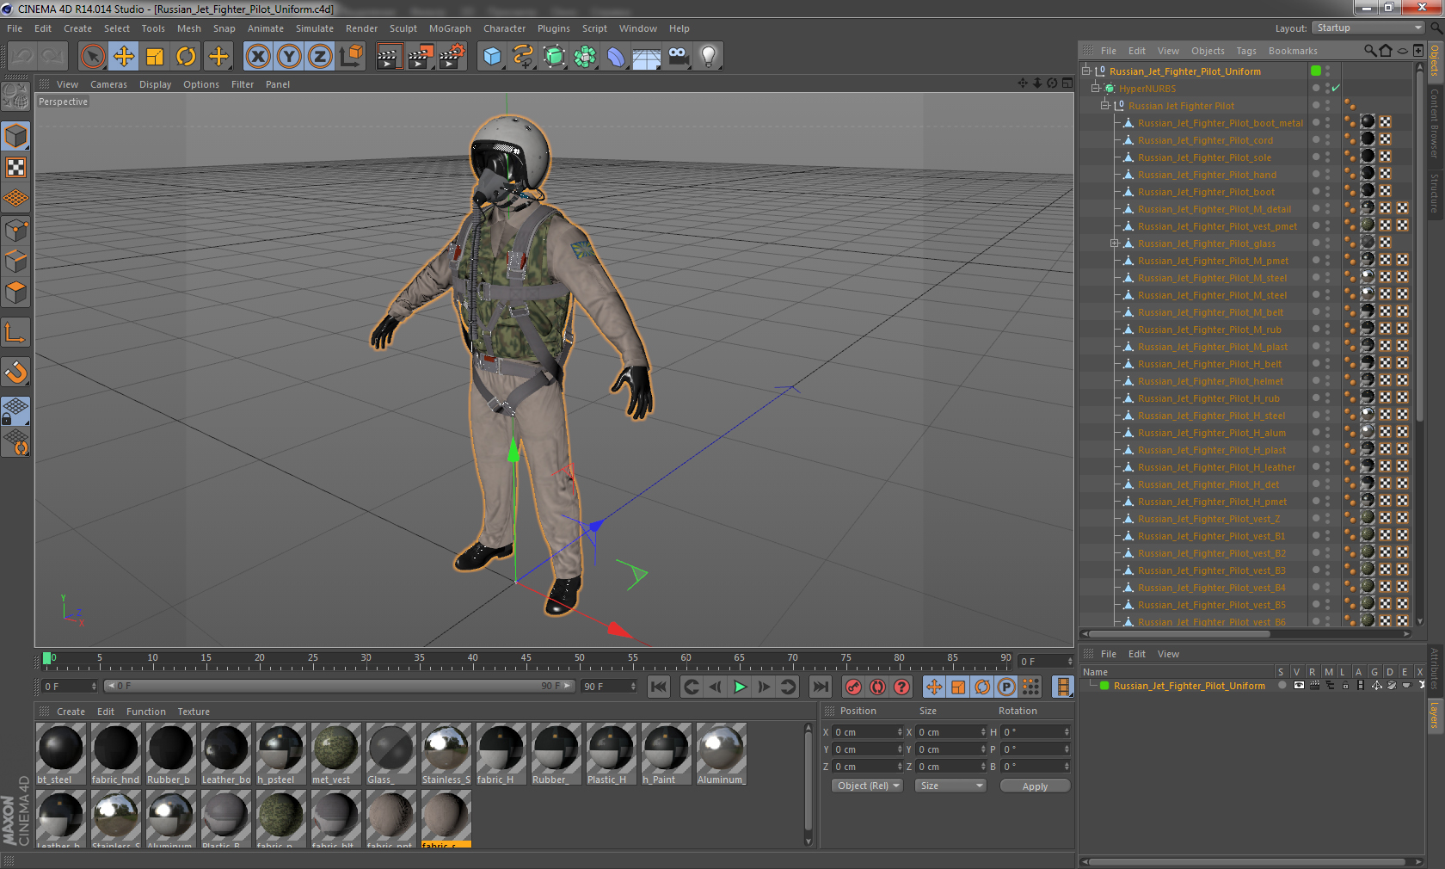This screenshot has height=869, width=1445.
Task: Select the Aluminum_ material
Action: [722, 754]
